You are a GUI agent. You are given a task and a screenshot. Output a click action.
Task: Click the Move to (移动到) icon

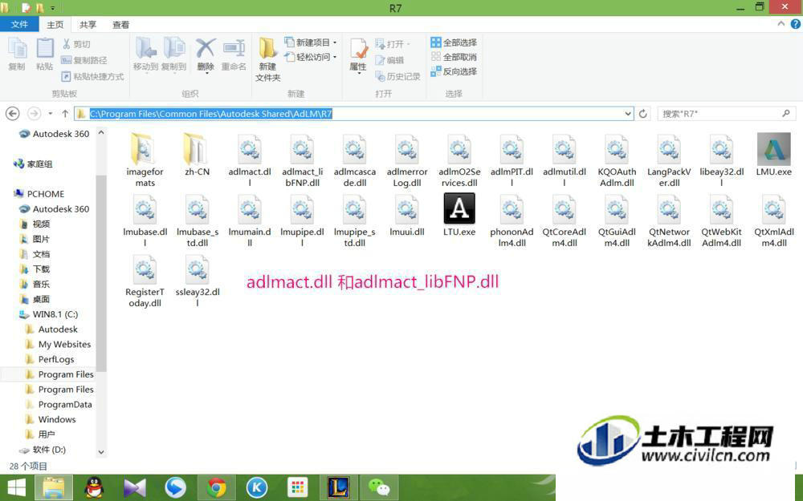coord(145,55)
